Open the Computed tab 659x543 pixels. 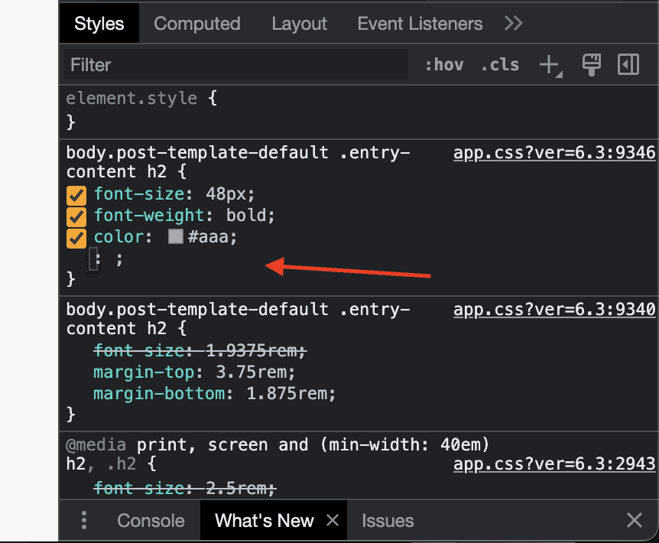(197, 24)
